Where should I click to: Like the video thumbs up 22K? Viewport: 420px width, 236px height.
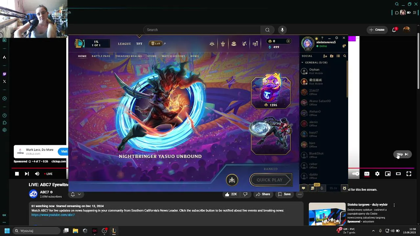click(231, 194)
